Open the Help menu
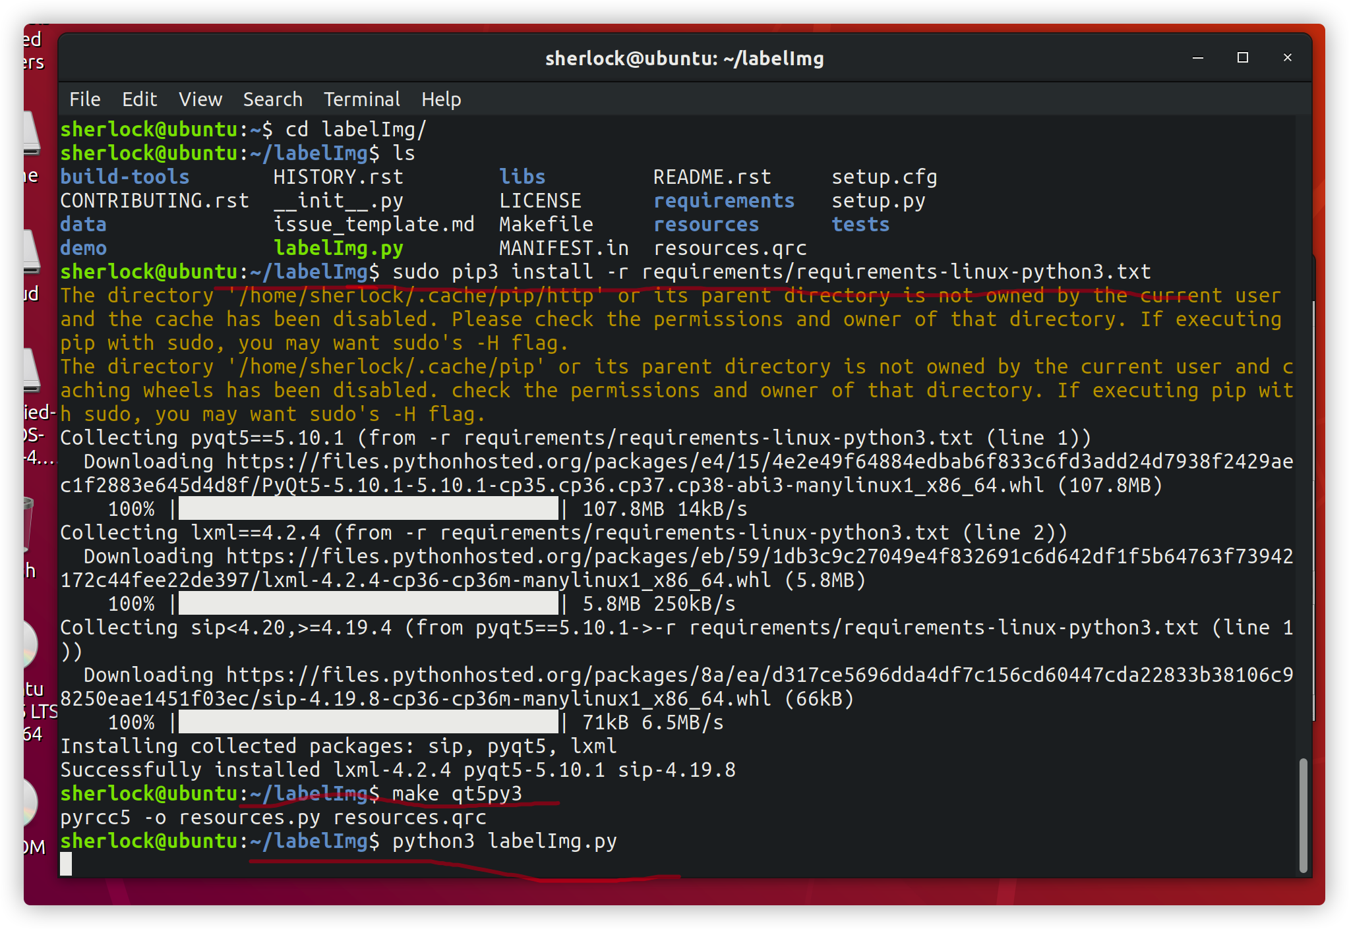 [x=440, y=99]
